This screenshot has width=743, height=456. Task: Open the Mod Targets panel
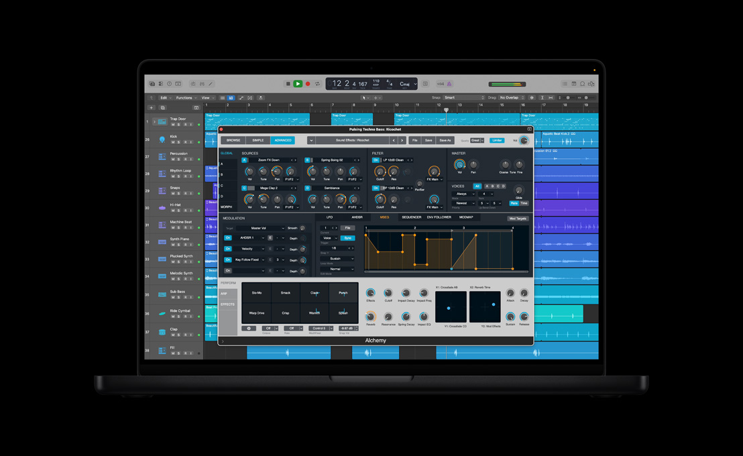click(x=518, y=217)
